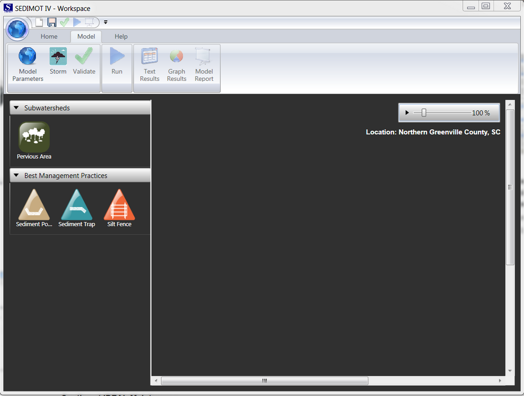Click the vertical scrollbar thumb of workspace
The image size is (524, 396).
(x=510, y=187)
